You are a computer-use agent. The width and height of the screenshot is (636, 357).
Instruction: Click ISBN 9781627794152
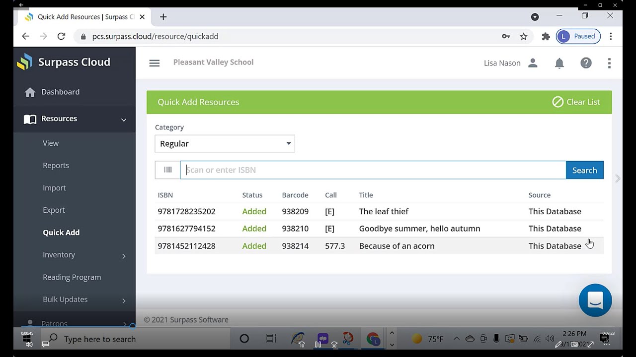[186, 229]
